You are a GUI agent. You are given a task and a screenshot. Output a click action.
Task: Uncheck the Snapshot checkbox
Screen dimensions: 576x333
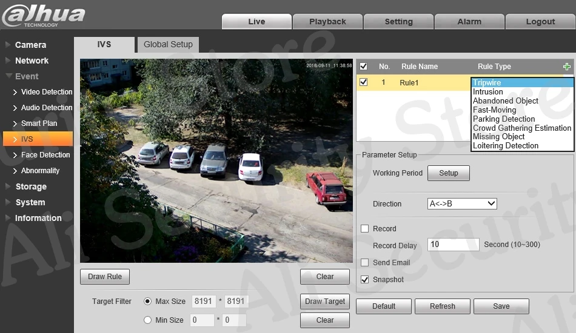point(364,280)
